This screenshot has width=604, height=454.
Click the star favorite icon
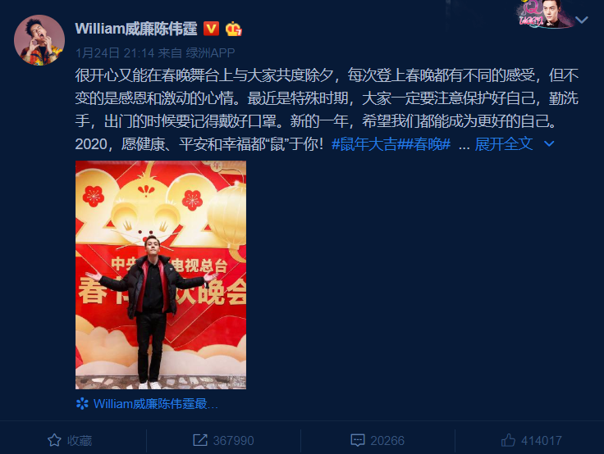click(x=54, y=440)
